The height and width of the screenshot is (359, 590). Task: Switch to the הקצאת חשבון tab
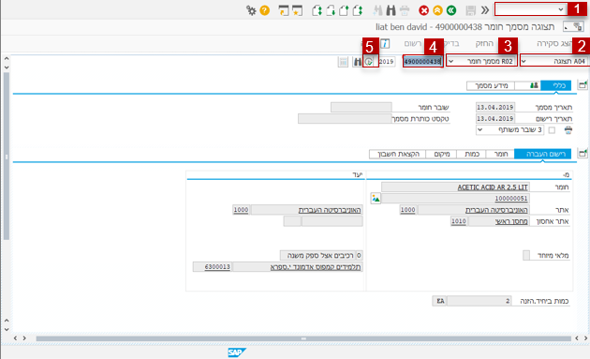tap(398, 154)
